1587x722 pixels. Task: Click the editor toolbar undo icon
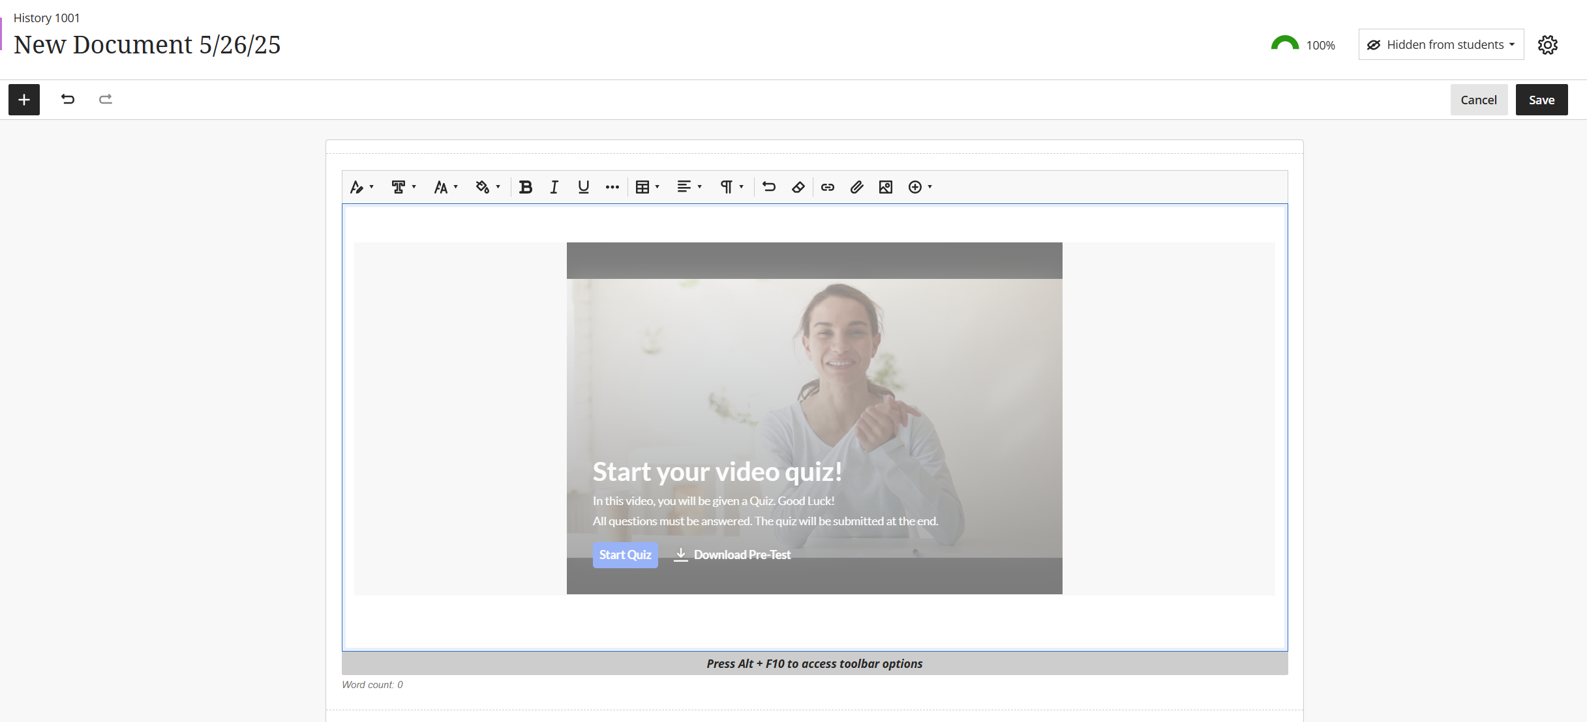[769, 188]
